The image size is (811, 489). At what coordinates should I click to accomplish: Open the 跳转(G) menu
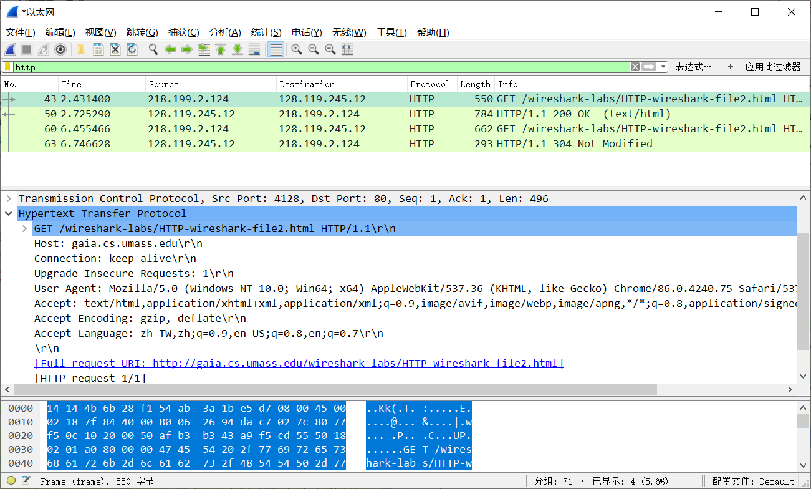coord(142,32)
